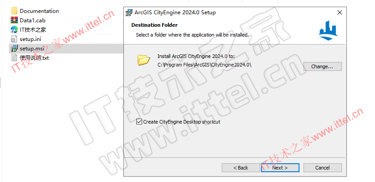375x182 pixels.
Task: Cancel the CityEngine setup
Action: 322,168
